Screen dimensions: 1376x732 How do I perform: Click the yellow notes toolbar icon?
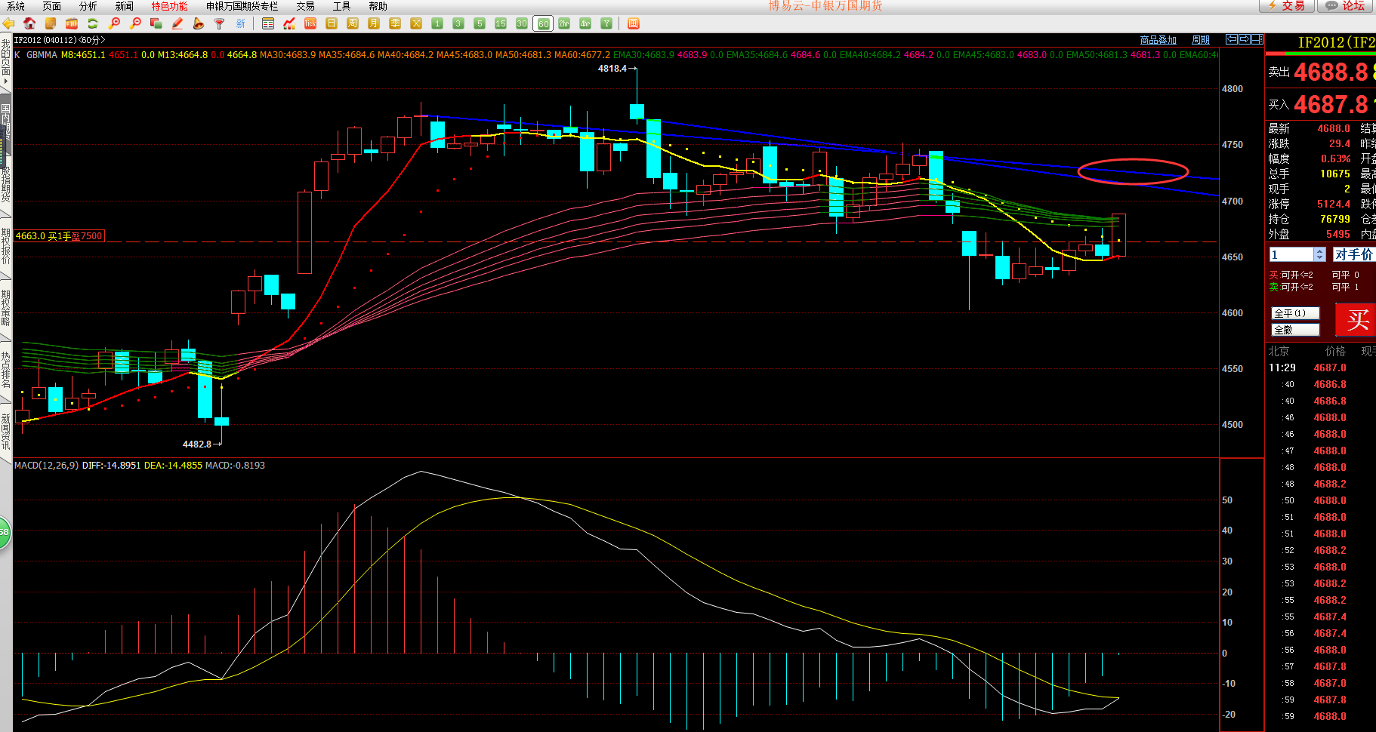[x=51, y=23]
